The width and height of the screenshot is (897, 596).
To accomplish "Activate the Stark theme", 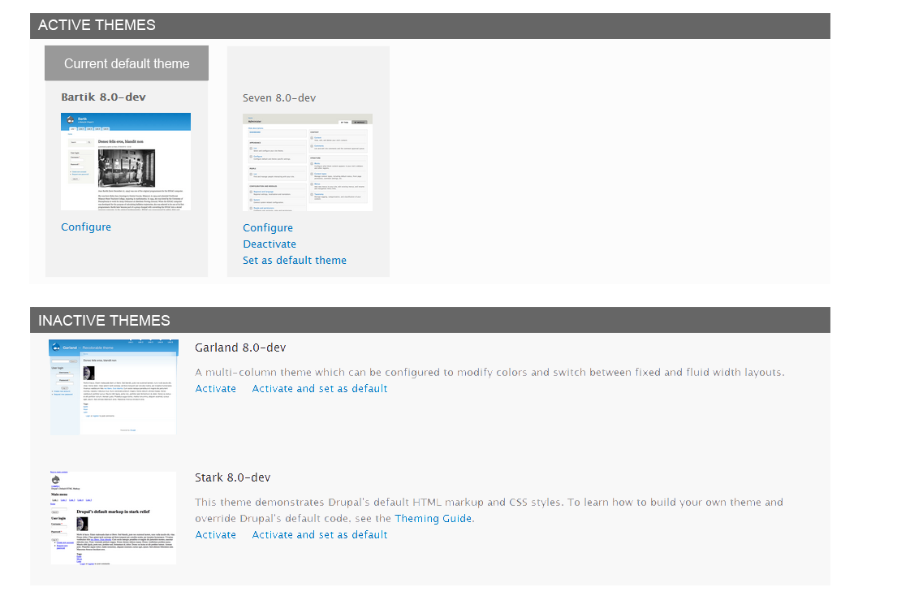I will click(x=216, y=535).
